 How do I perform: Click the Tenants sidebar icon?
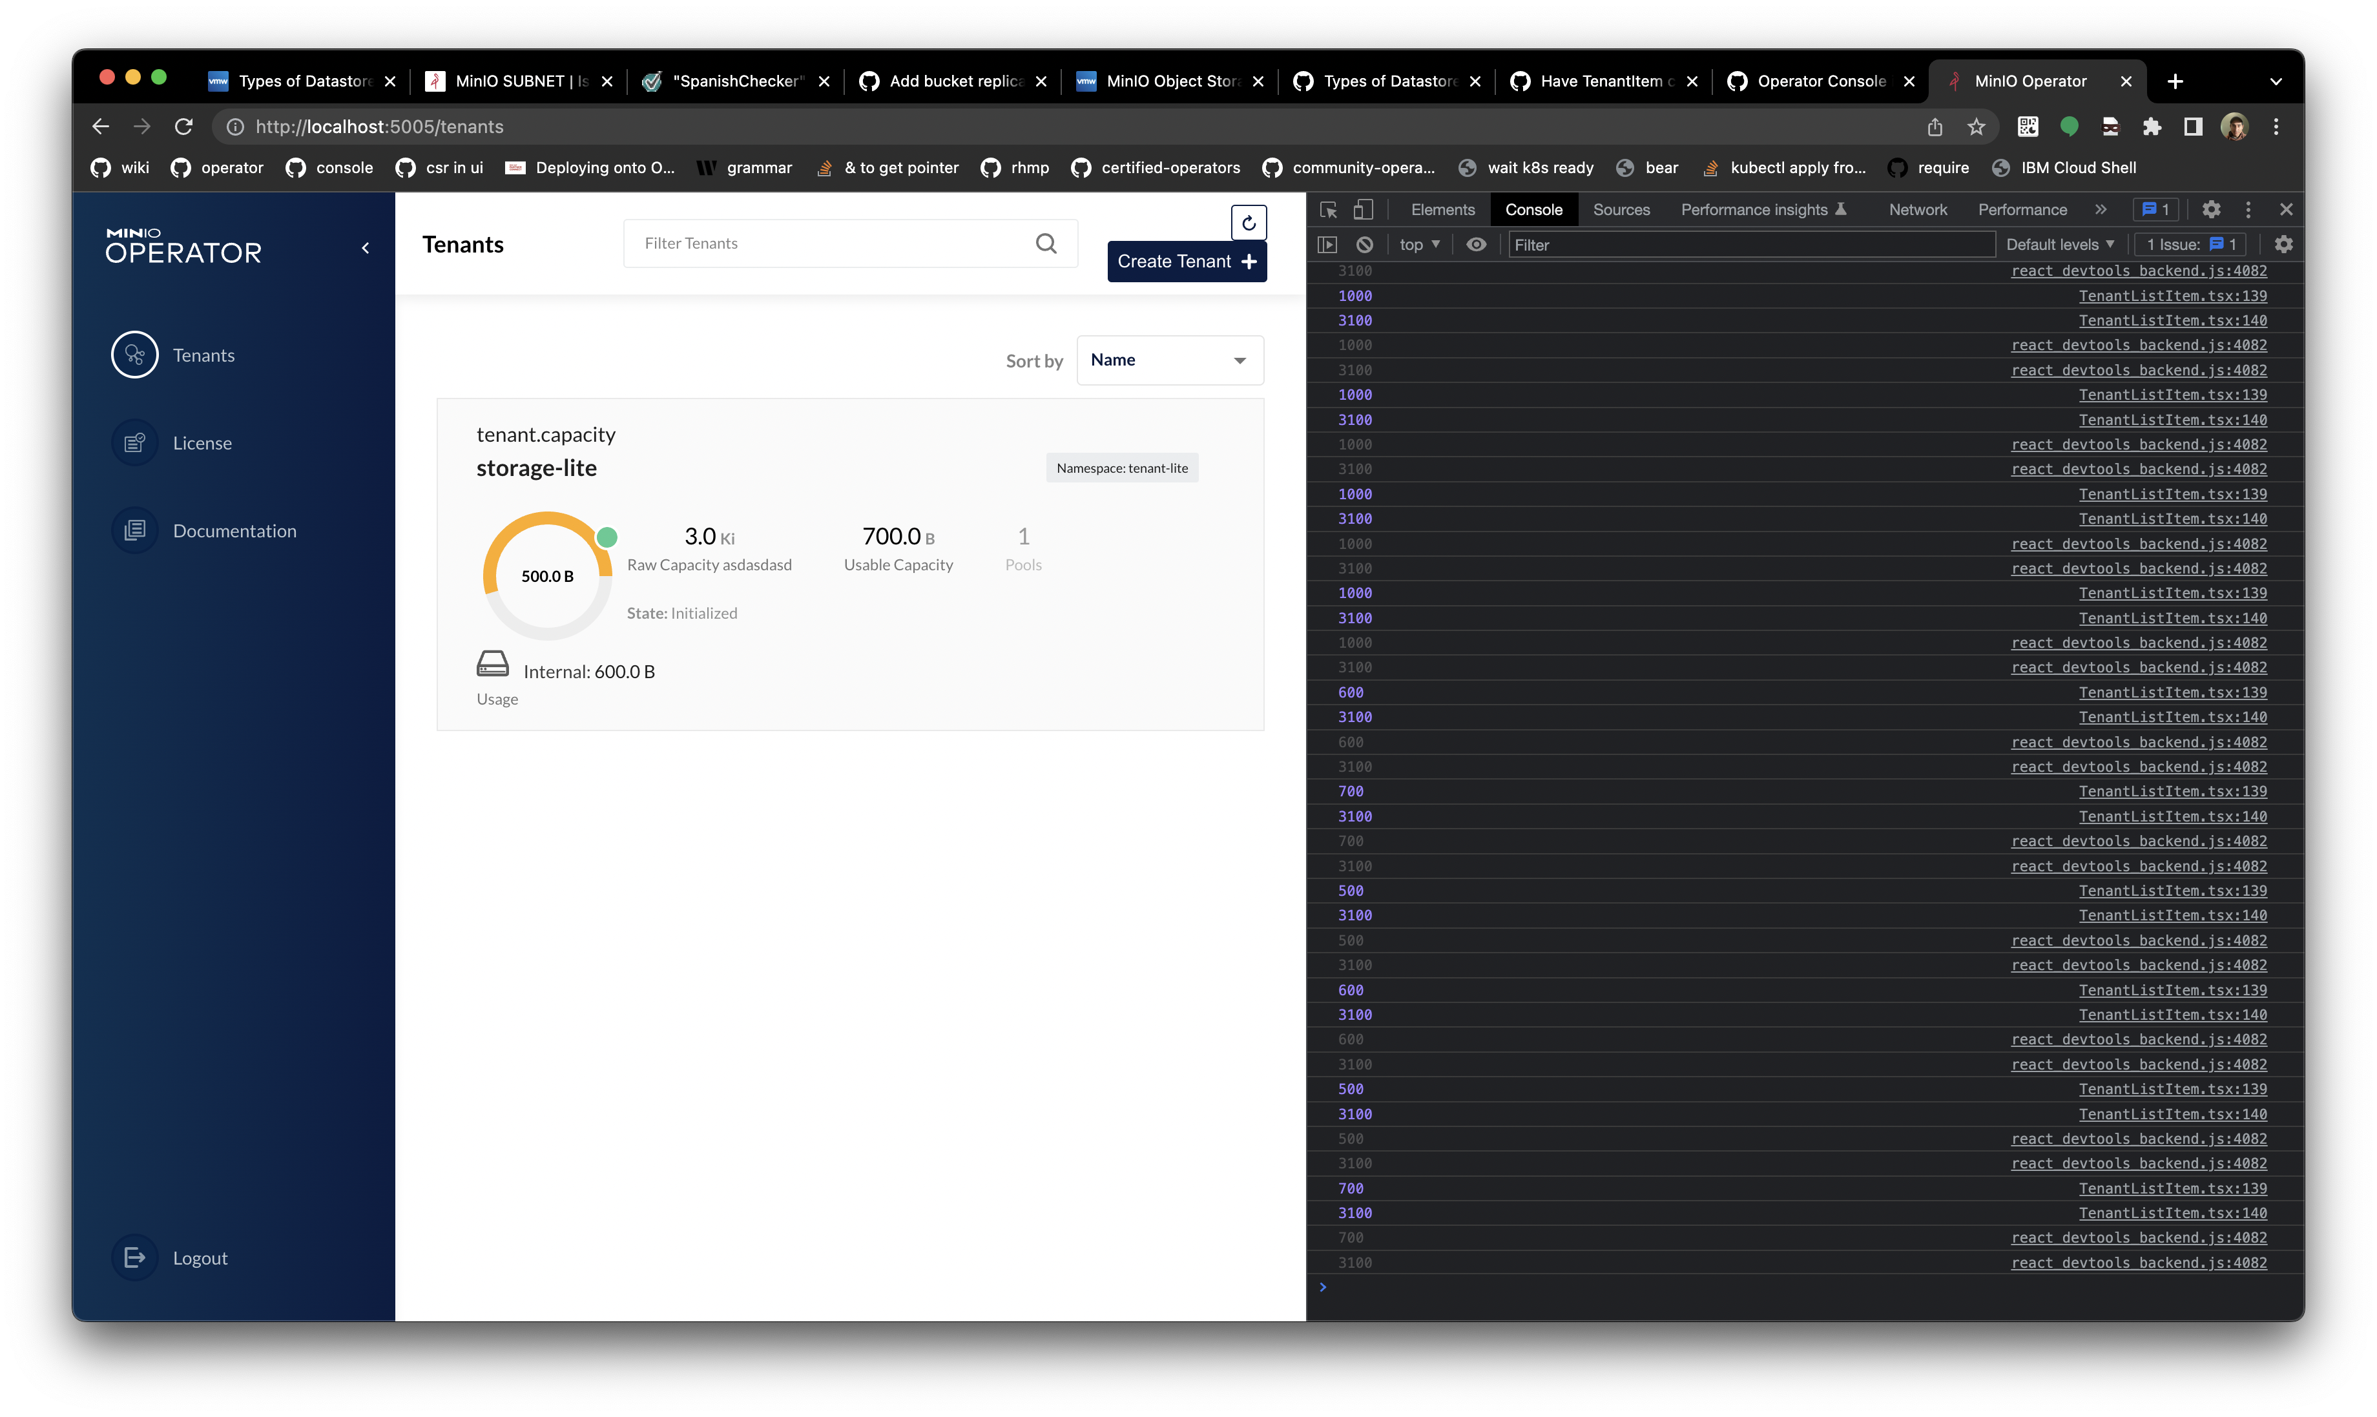134,355
